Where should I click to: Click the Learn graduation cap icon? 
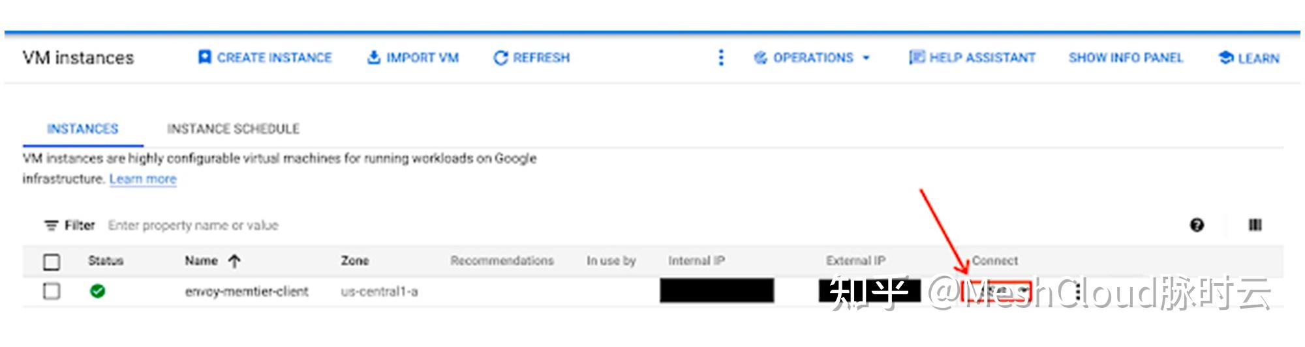(x=1226, y=58)
